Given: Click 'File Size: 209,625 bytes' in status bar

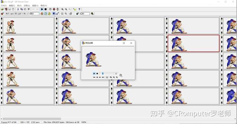Looking at the screenshot, I should [x=54, y=122].
